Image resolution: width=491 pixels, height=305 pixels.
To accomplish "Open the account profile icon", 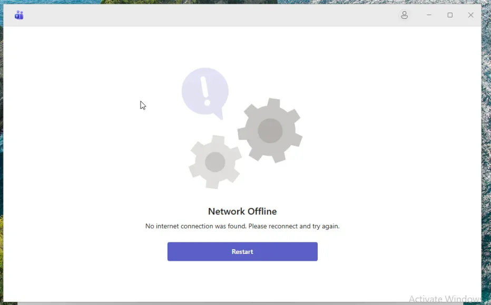I will click(x=404, y=15).
